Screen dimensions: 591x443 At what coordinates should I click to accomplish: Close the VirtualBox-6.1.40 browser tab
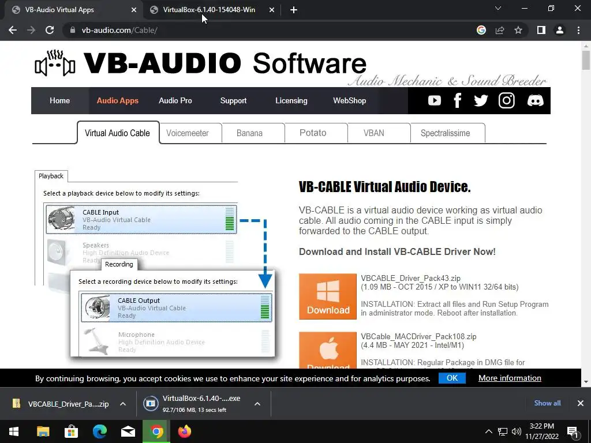pos(272,10)
